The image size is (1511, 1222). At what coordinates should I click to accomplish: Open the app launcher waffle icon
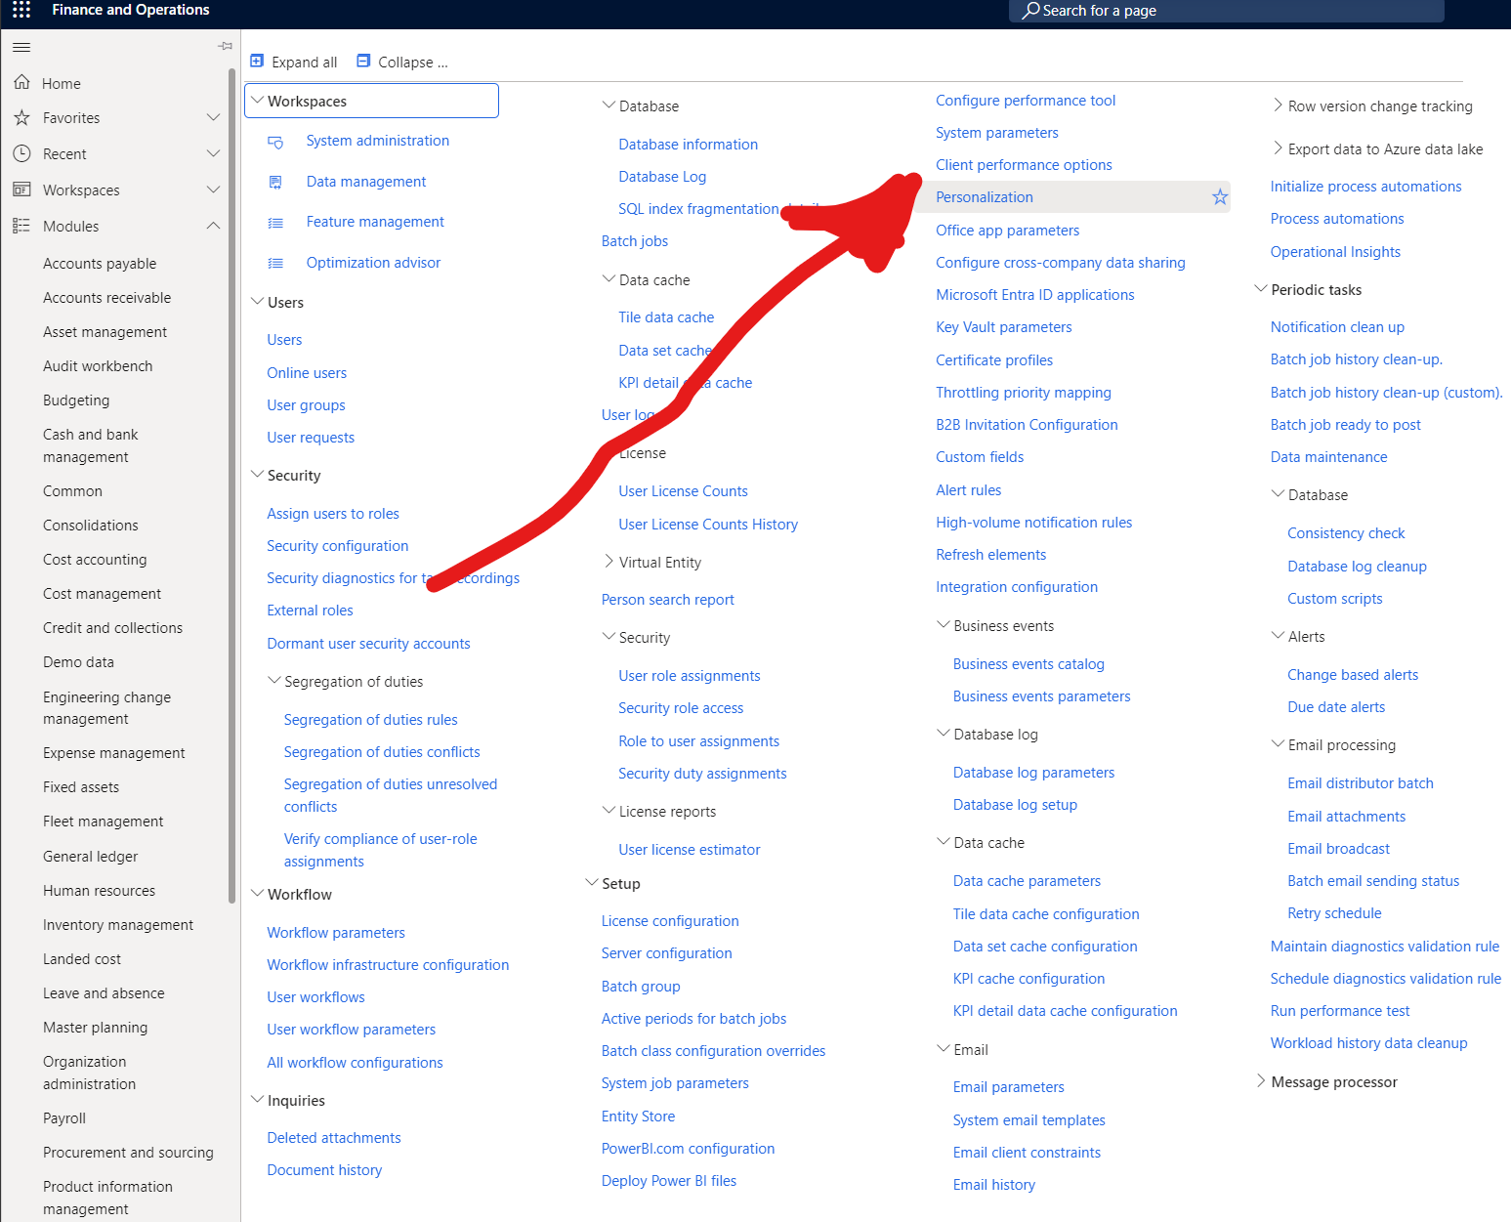click(x=20, y=11)
